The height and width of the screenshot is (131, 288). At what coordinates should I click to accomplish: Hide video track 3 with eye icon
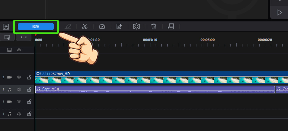coord(19,77)
